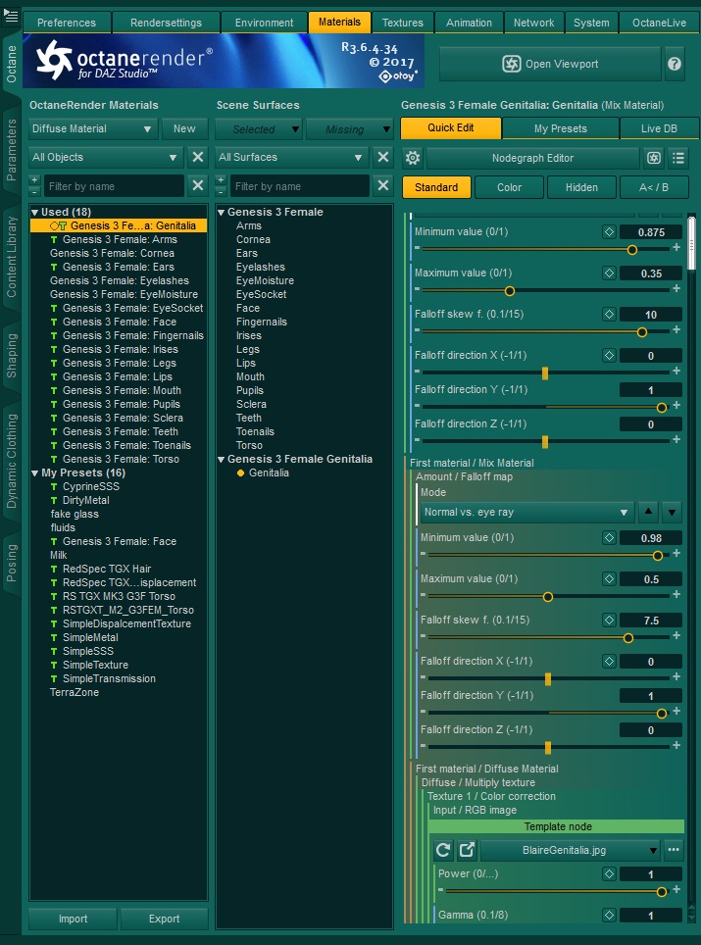
Task: Collapse the Genesis 3 Female Genitalia tree
Action: (x=222, y=459)
